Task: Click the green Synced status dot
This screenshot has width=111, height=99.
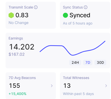Action: pos(65,15)
